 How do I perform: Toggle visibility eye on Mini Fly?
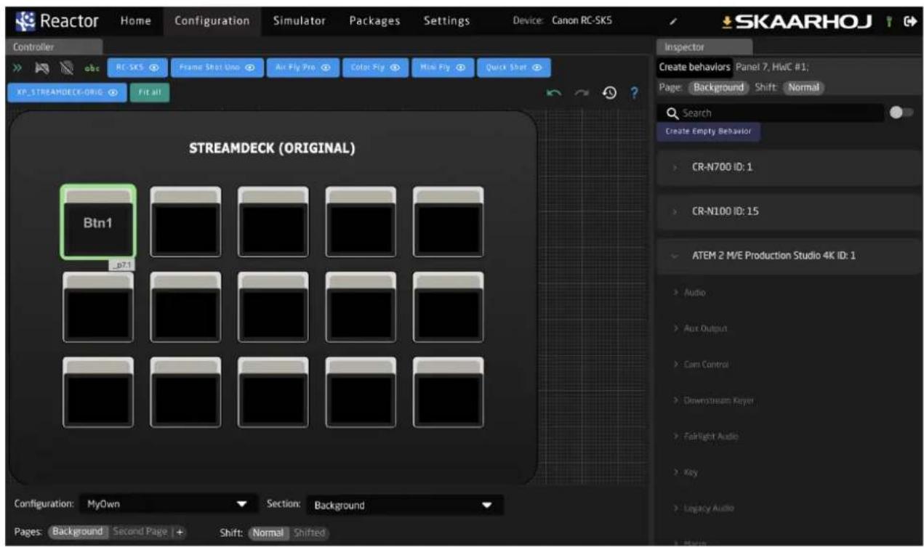(461, 68)
